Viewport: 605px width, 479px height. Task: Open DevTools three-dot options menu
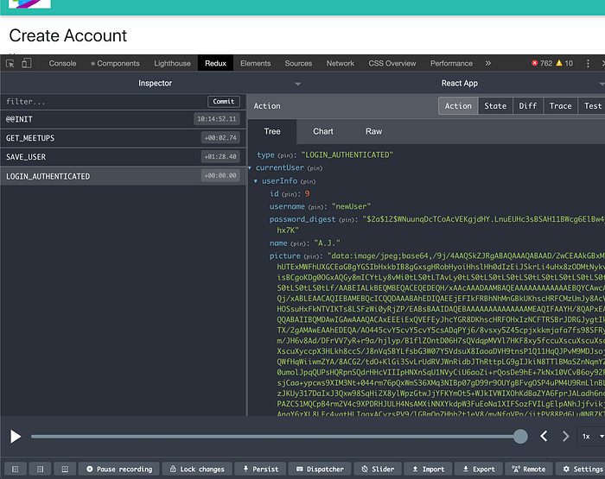coord(588,64)
